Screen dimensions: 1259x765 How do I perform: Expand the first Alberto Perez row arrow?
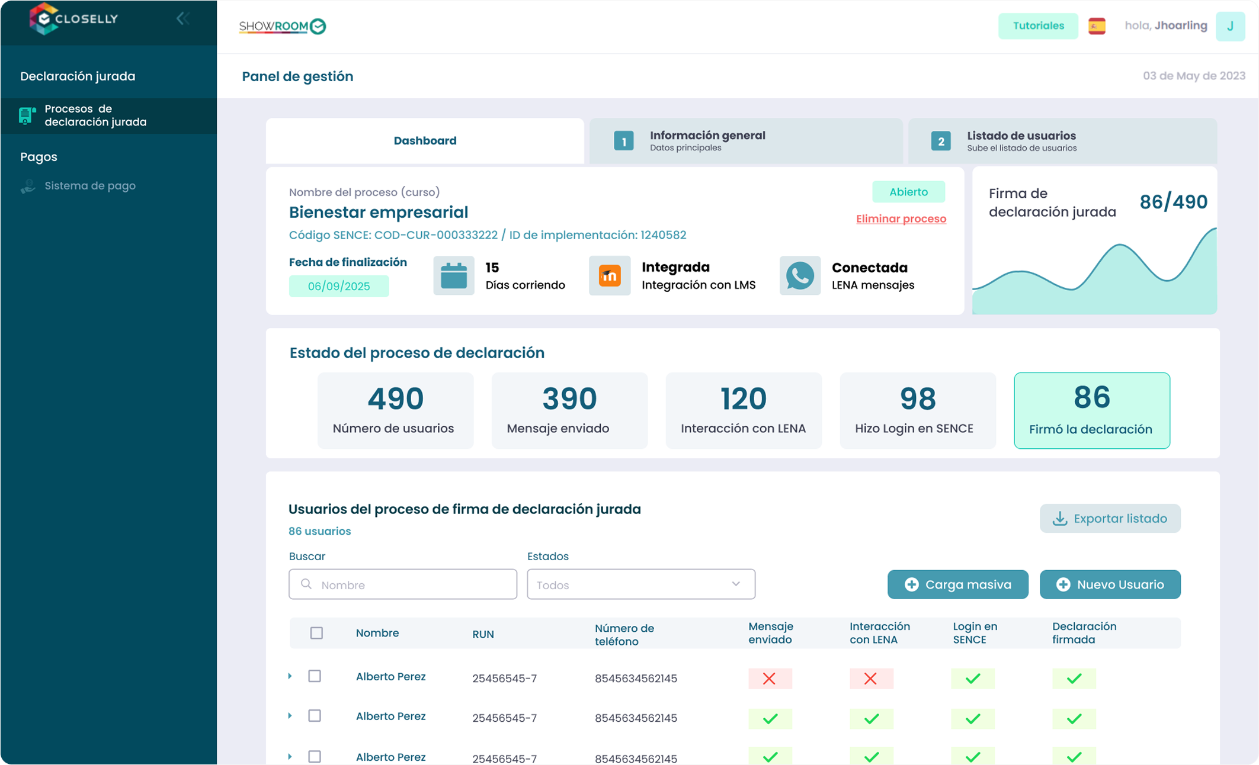[x=290, y=676]
